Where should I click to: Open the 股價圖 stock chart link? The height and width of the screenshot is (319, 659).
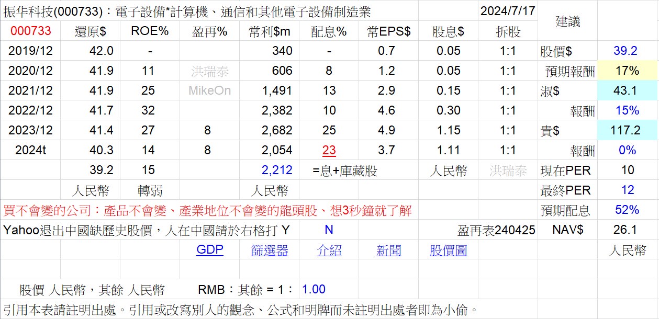click(x=449, y=250)
